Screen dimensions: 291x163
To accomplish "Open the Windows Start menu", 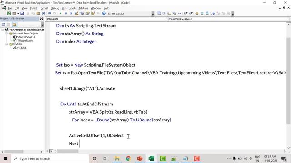I will click(x=5, y=158).
